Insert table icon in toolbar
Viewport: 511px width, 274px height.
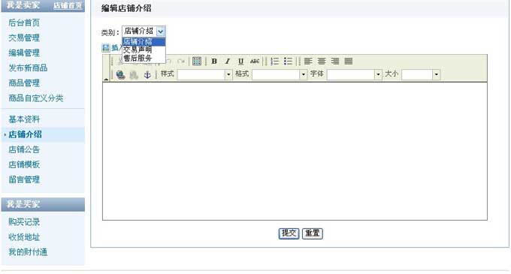click(197, 61)
